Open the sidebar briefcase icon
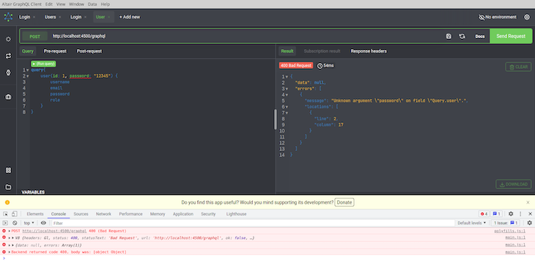The width and height of the screenshot is (535, 280). [x=8, y=97]
